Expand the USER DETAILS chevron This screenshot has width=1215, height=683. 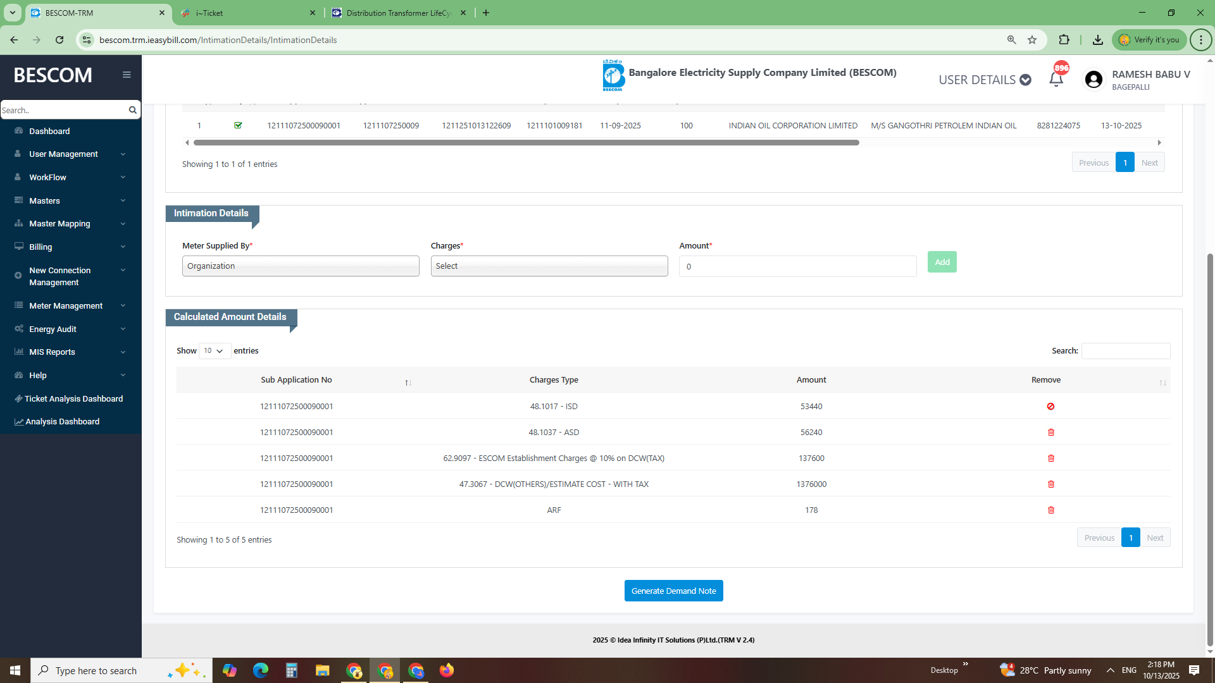[1025, 80]
